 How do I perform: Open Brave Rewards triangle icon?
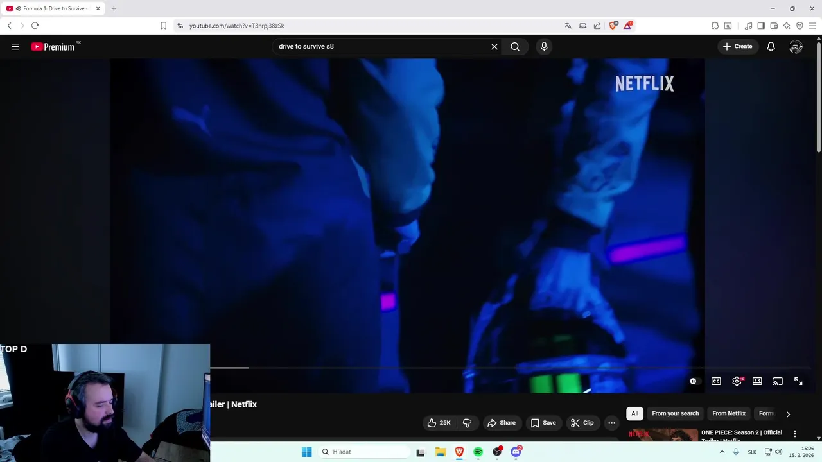click(x=628, y=26)
